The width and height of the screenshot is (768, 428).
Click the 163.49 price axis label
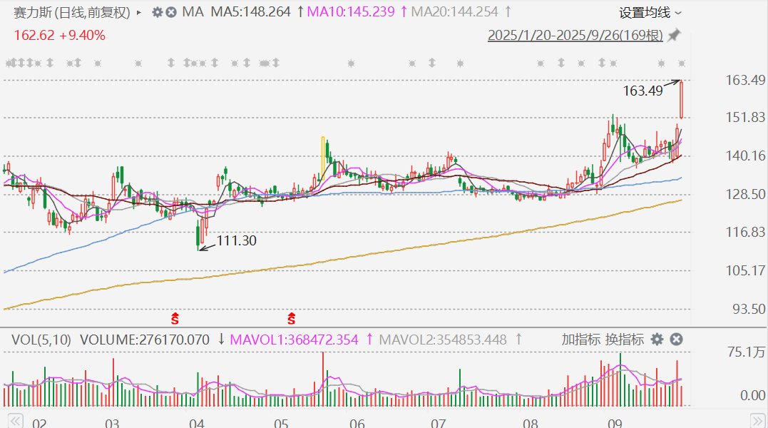pos(745,80)
